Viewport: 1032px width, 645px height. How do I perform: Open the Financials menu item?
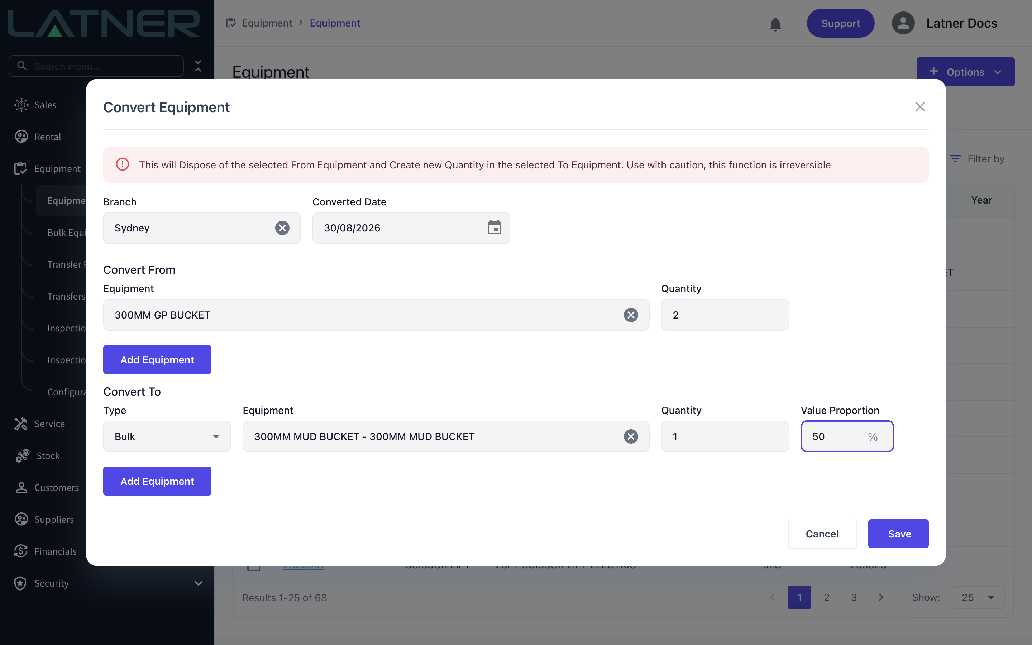coord(56,551)
